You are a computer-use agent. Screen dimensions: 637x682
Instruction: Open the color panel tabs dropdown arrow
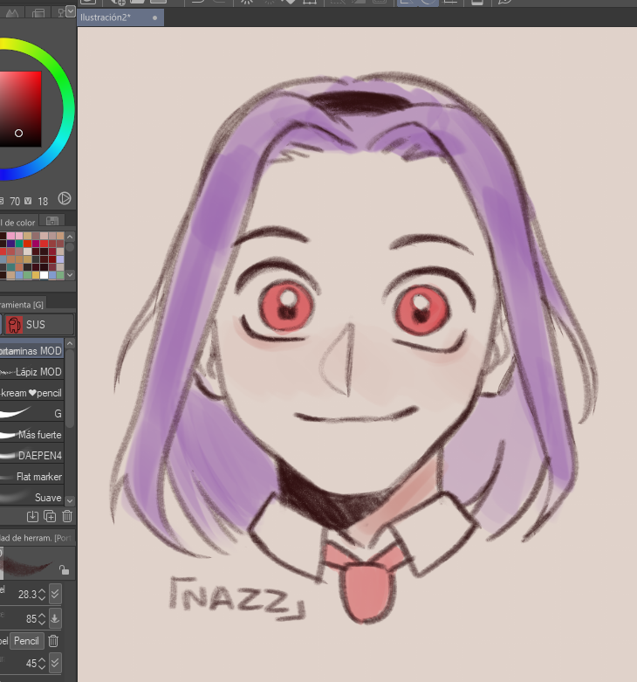click(x=71, y=10)
